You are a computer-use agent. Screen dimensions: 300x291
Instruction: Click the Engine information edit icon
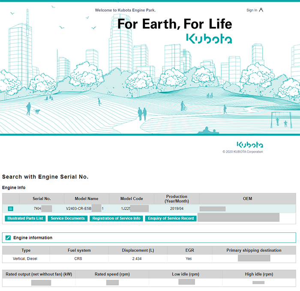[x=8, y=238]
